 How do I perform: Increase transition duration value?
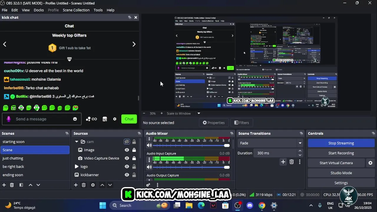[300, 151]
